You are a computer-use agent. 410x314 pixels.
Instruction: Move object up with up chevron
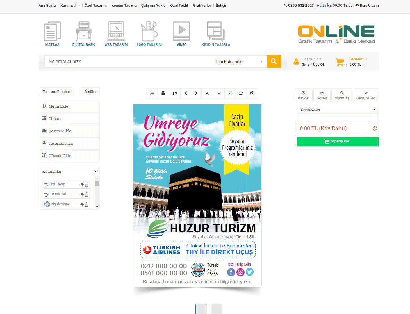click(x=207, y=94)
